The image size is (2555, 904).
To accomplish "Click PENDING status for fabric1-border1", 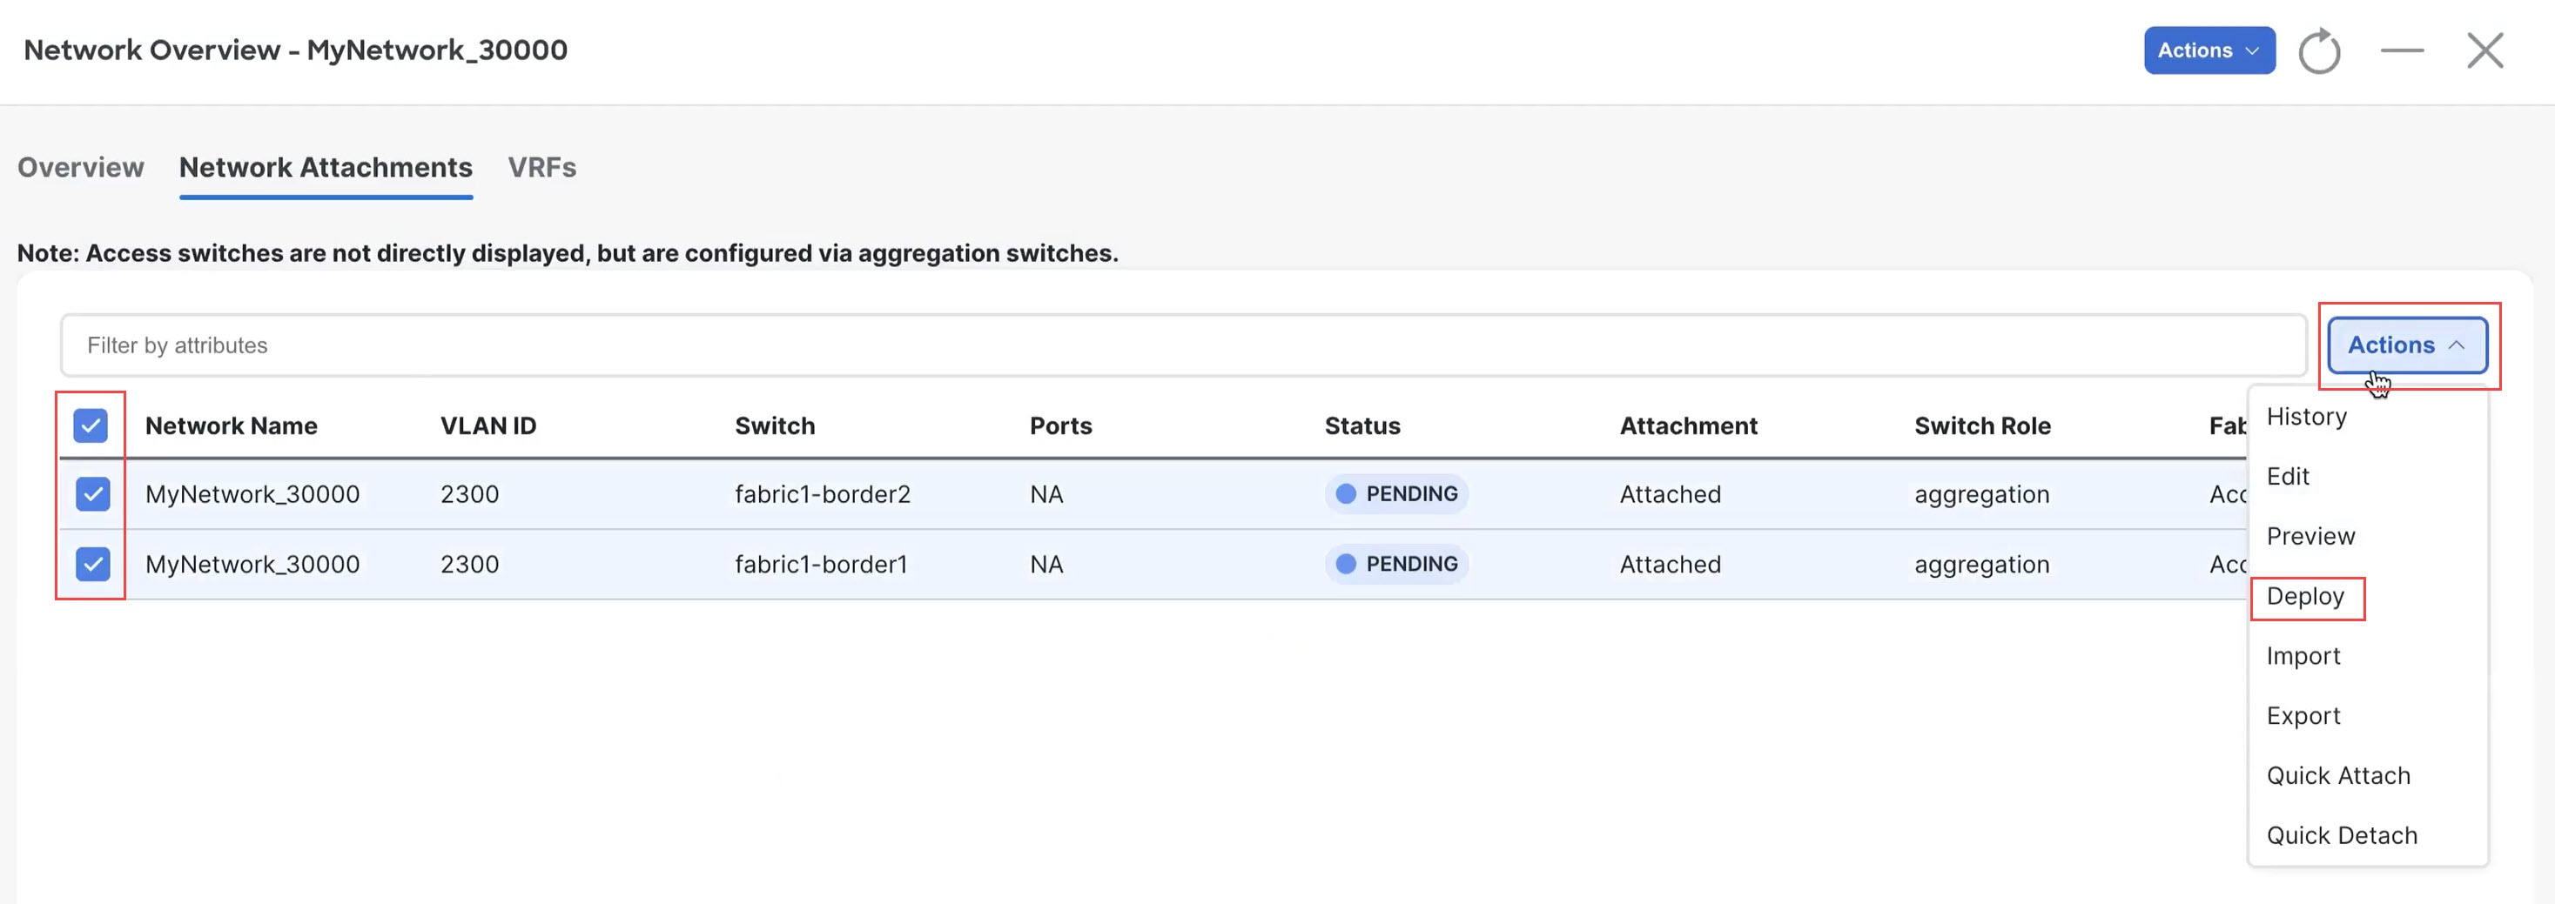I will 1396,564.
